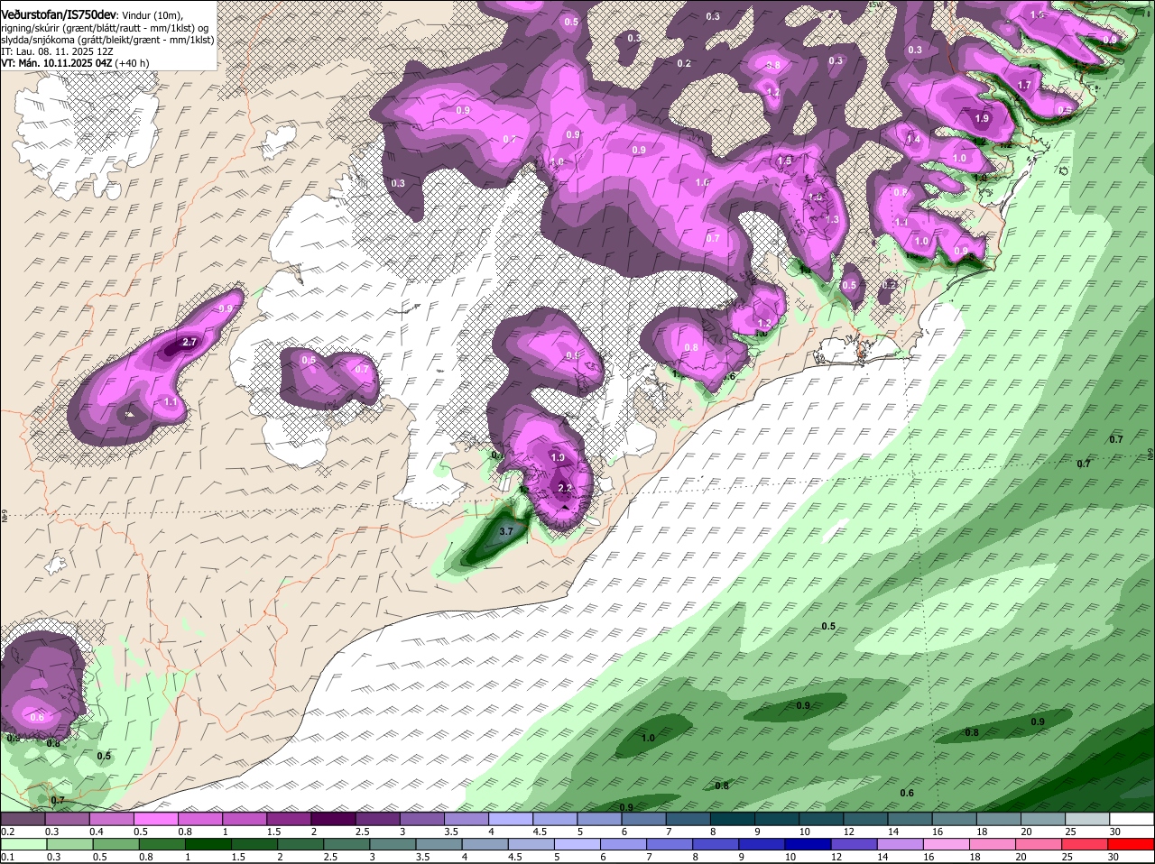Click the 'VT: Mán. 10.11.2025 04Z' valid time
This screenshot has height=864, width=1155.
tap(56, 63)
